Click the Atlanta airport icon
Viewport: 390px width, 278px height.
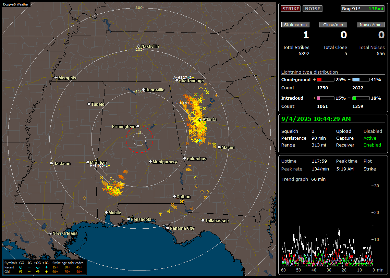(x=200, y=119)
